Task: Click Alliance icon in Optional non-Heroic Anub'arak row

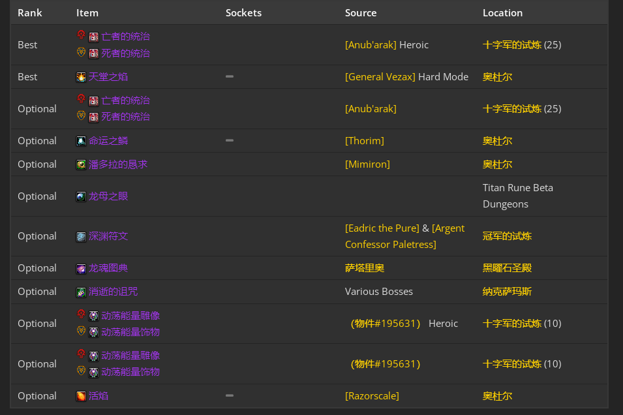Action: point(81,115)
